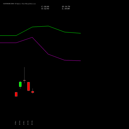Click the green candlestick for 22 Dec

(20, 84)
